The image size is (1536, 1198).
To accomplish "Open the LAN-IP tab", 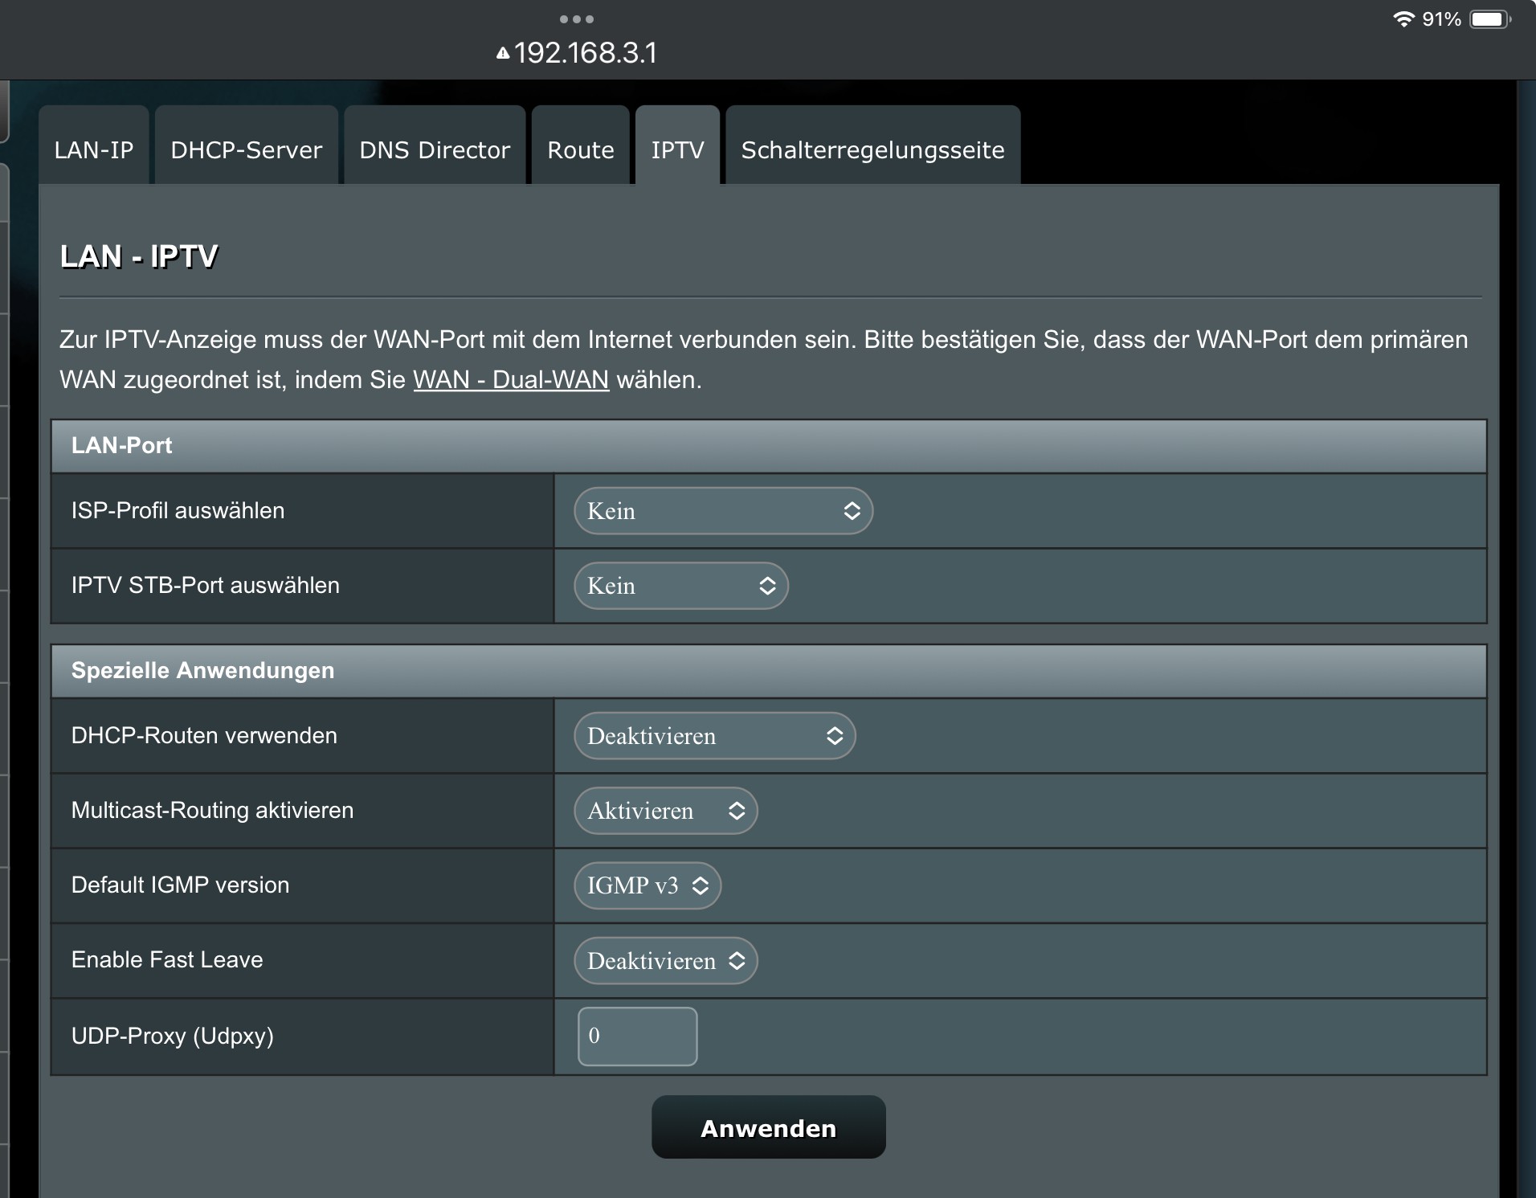I will click(94, 149).
